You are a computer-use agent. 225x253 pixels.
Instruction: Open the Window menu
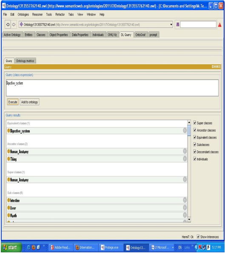tap(91, 14)
